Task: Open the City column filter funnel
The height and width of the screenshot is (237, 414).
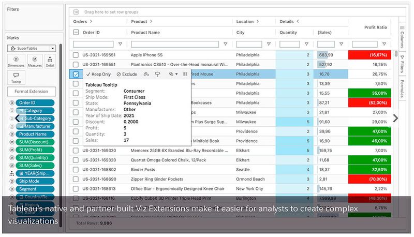Action: click(269, 44)
